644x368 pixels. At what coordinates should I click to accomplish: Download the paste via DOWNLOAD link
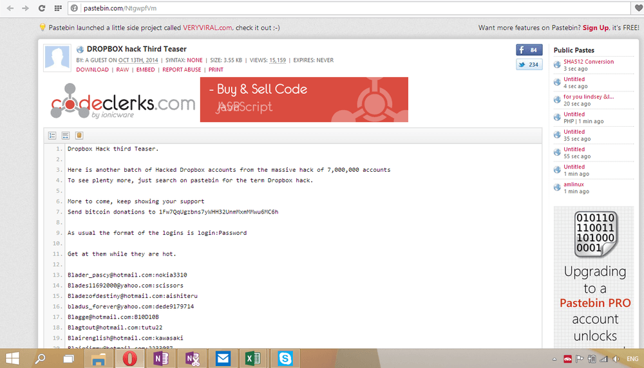[92, 69]
